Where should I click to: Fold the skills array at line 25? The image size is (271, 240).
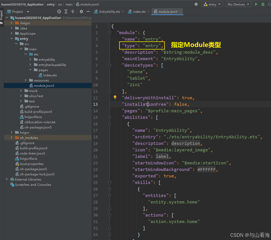tap(110, 182)
